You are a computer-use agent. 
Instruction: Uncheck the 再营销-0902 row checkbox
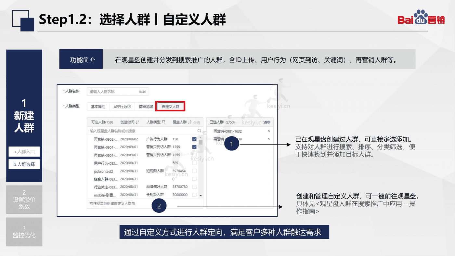click(194, 139)
